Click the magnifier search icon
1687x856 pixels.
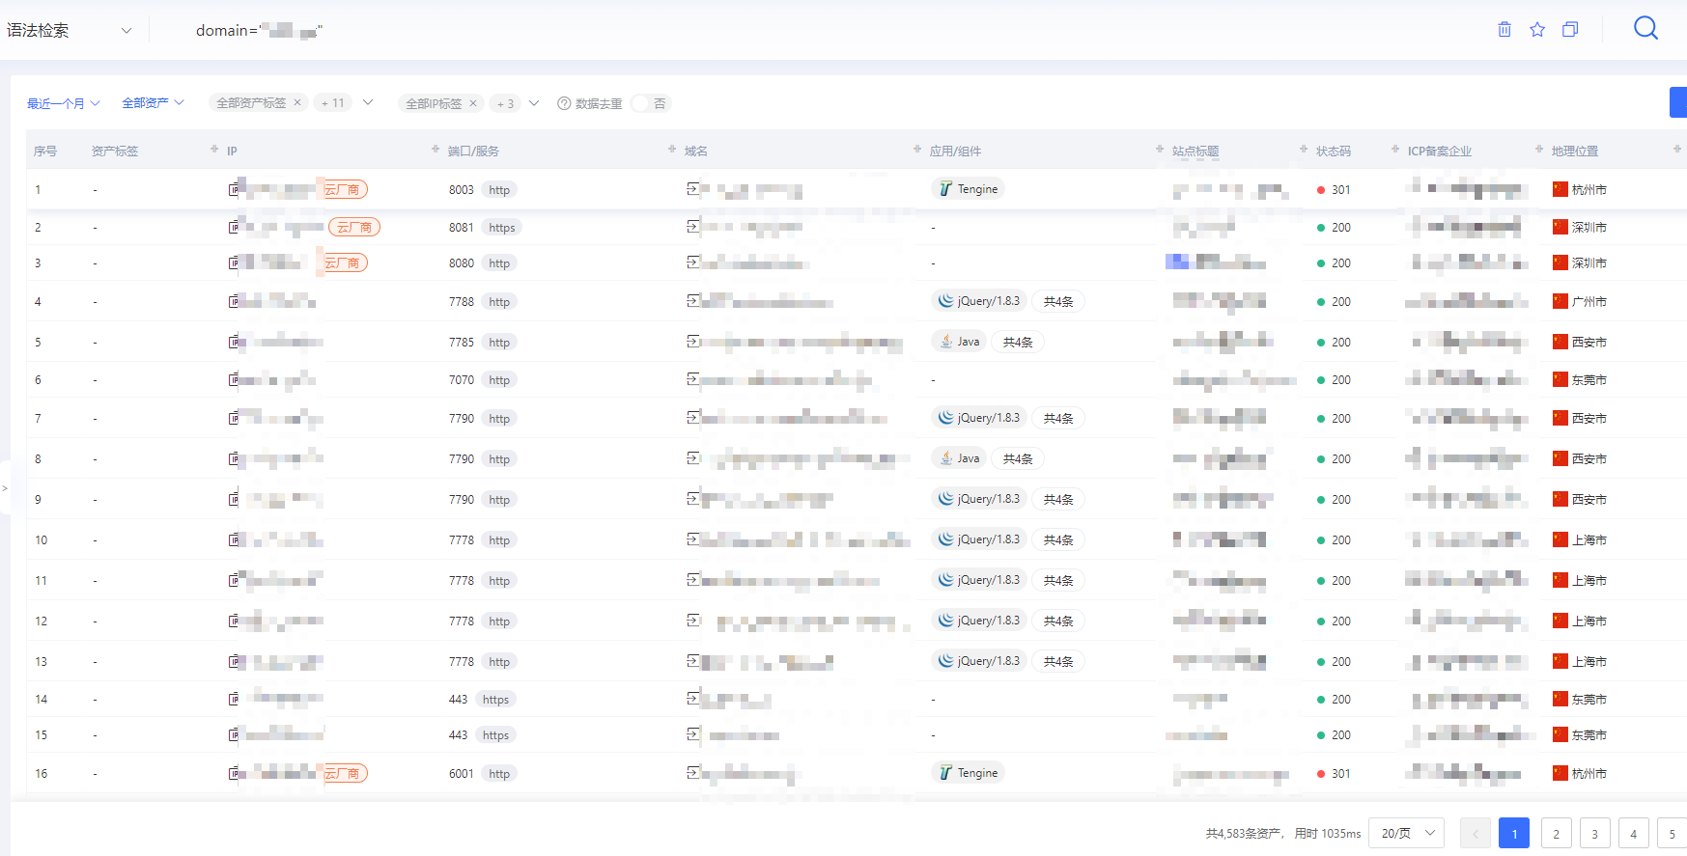pos(1645,29)
